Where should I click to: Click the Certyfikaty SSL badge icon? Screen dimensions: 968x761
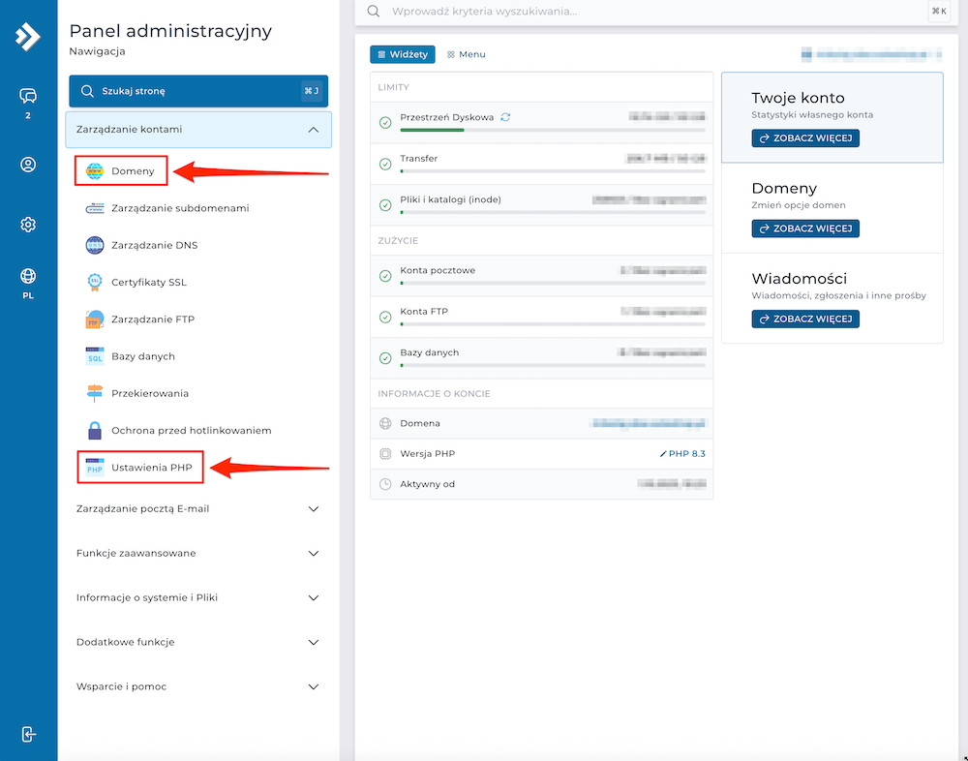coord(95,283)
